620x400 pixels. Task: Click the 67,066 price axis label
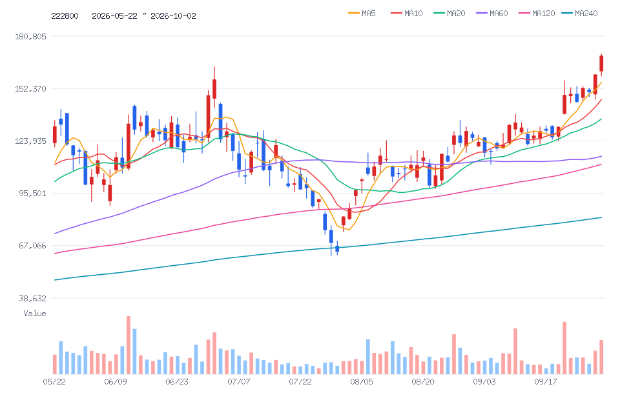(32, 246)
